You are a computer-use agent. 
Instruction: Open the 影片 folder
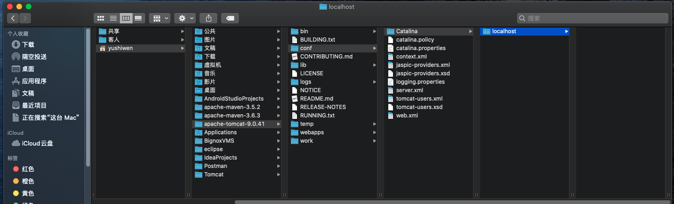point(237,82)
